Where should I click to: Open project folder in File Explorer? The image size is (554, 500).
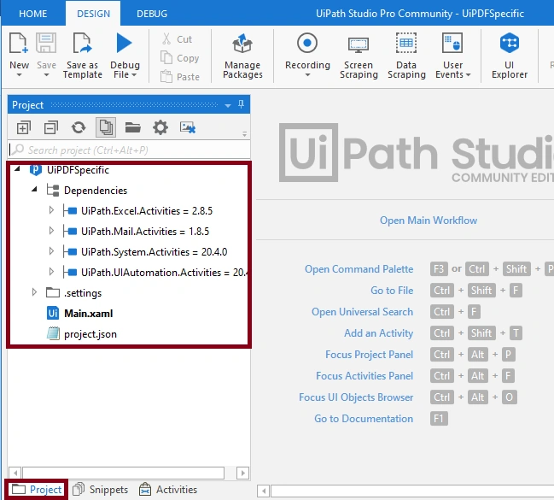coord(133,127)
